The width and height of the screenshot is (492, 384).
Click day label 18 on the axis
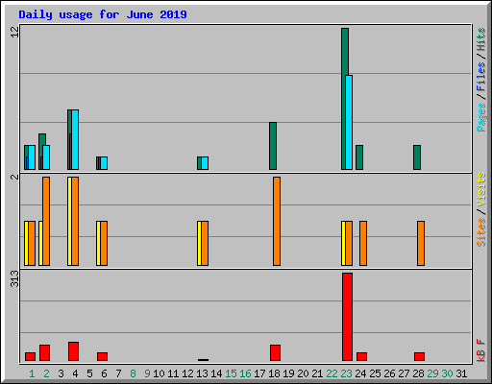click(x=274, y=373)
